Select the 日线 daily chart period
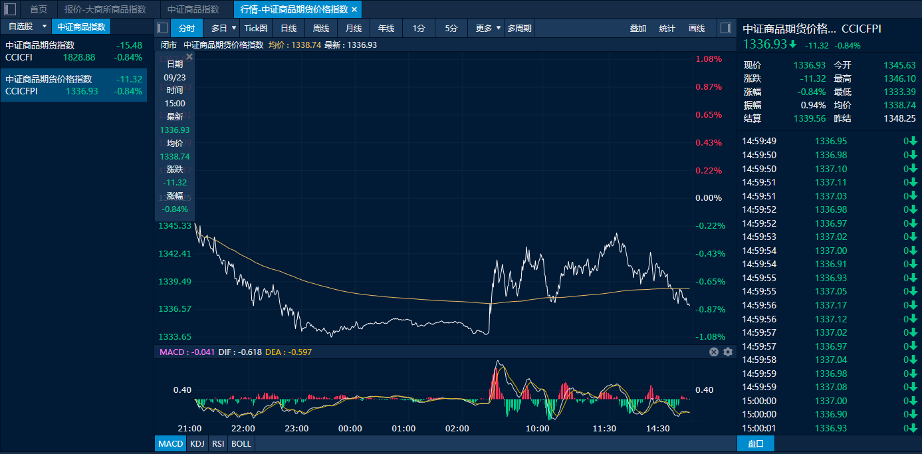 (x=288, y=28)
